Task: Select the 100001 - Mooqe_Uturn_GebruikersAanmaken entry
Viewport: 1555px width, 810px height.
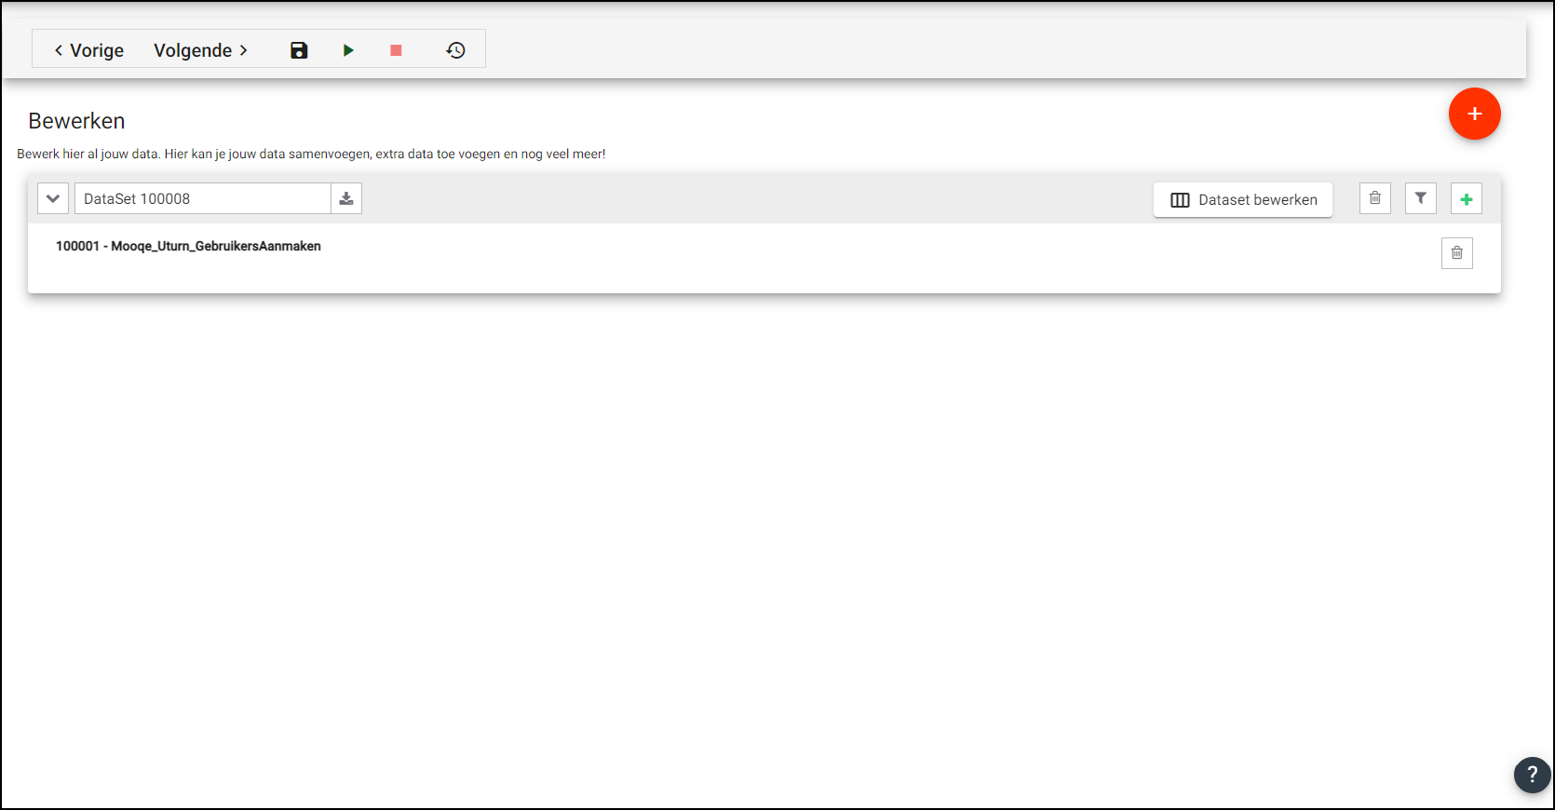Action: pyautogui.click(x=188, y=246)
